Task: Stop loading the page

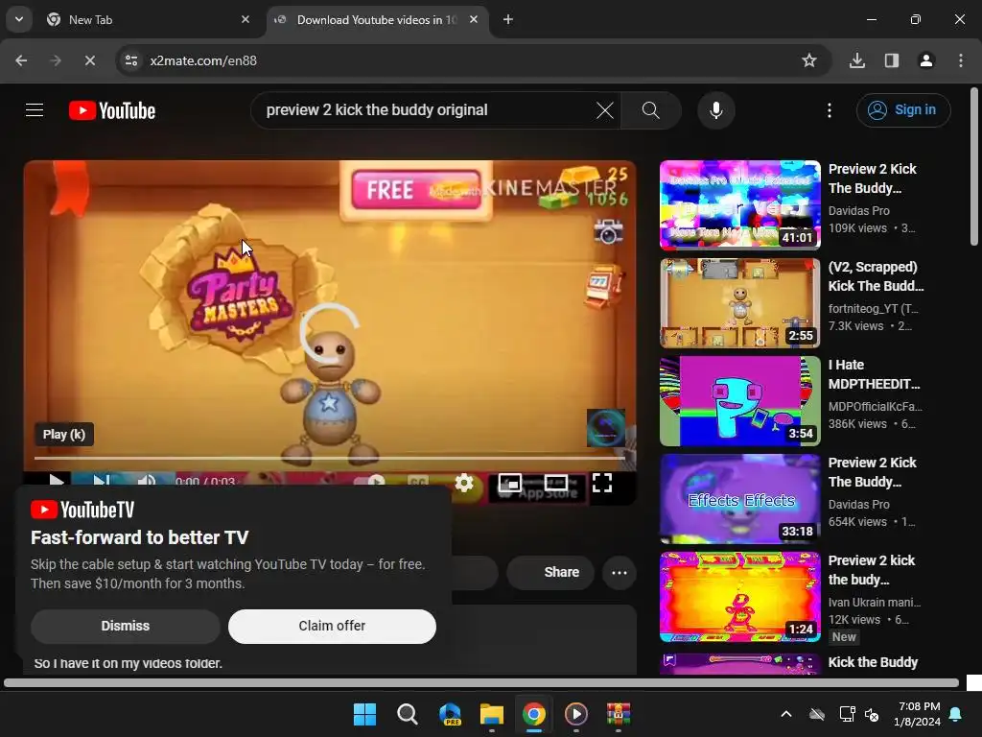Action: 89,60
